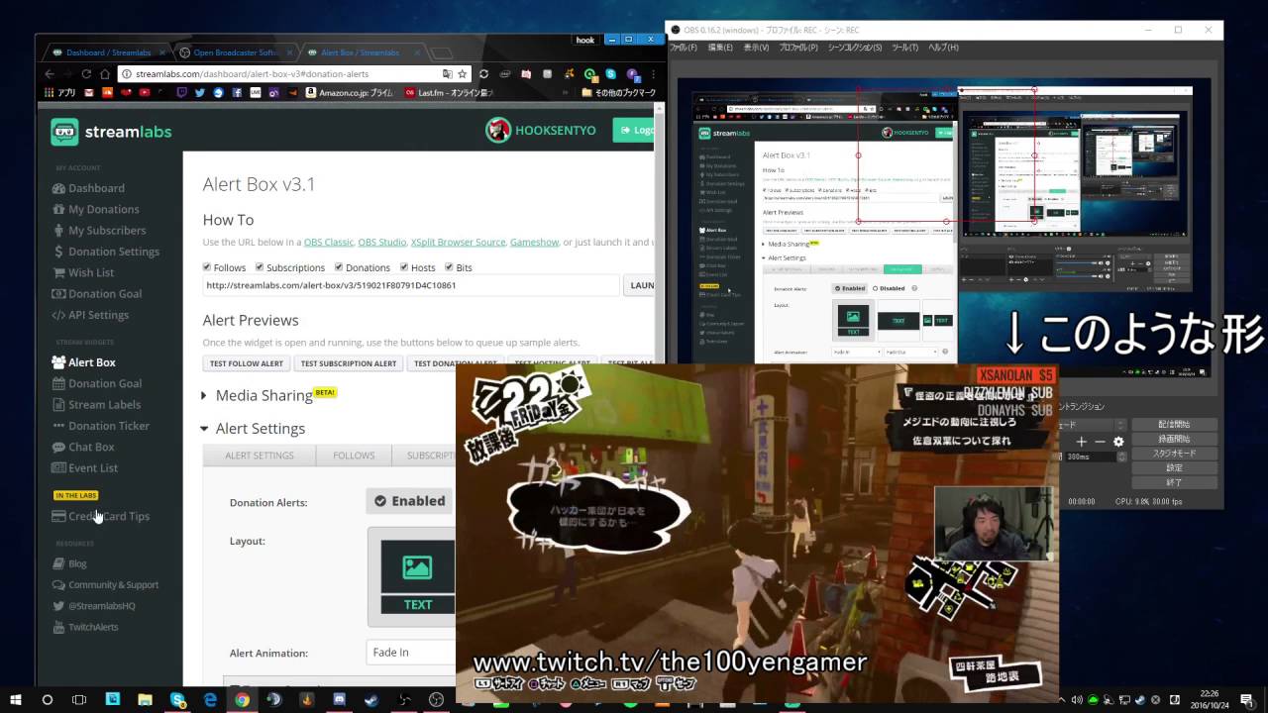Screen dimensions: 1268x713
Task: Open Twitter bookmark icon
Action: [199, 92]
